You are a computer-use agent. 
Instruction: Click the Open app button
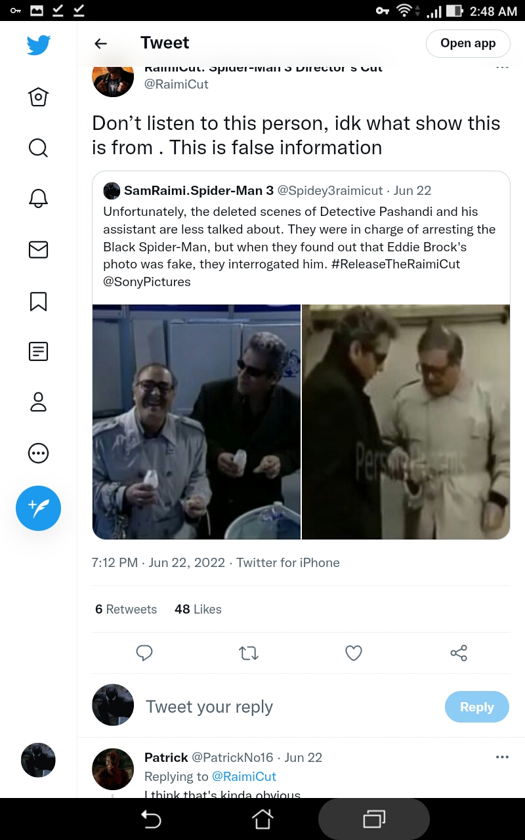coord(468,43)
